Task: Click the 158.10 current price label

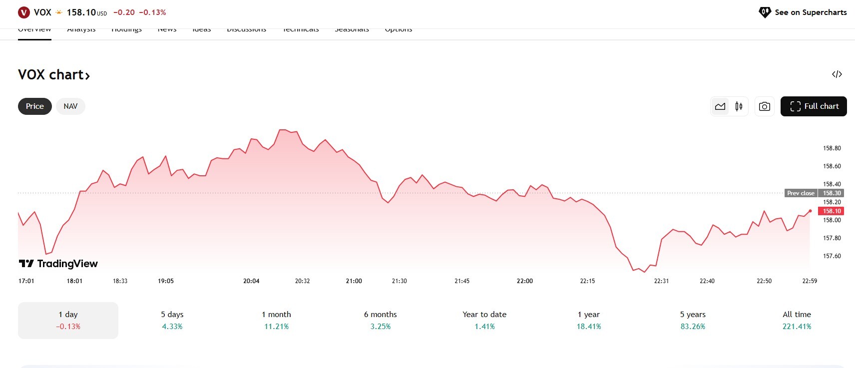Action: coord(832,211)
